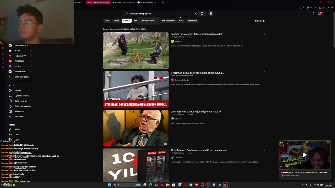Screen dimensions: 335x188
Task: Open Canlı Yayında Kaza Konuğun thumbnail
Action: point(136,128)
